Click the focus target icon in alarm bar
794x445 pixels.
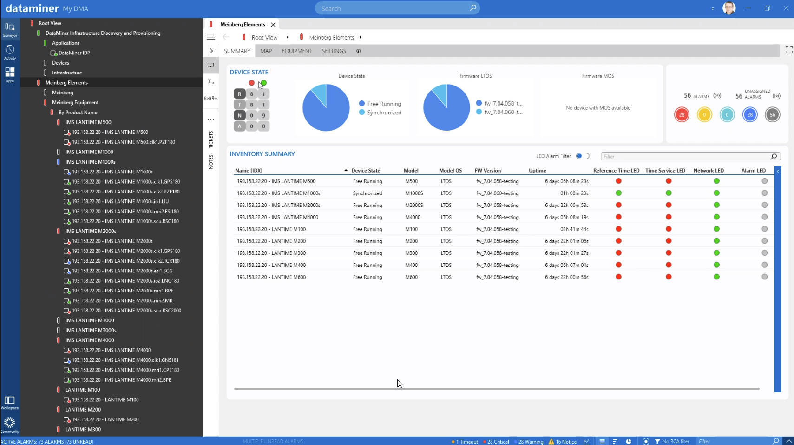pyautogui.click(x=646, y=441)
